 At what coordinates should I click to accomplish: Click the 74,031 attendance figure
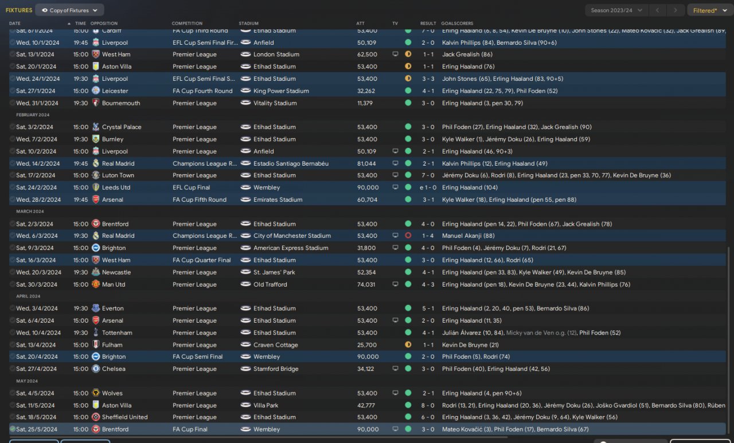pos(367,284)
